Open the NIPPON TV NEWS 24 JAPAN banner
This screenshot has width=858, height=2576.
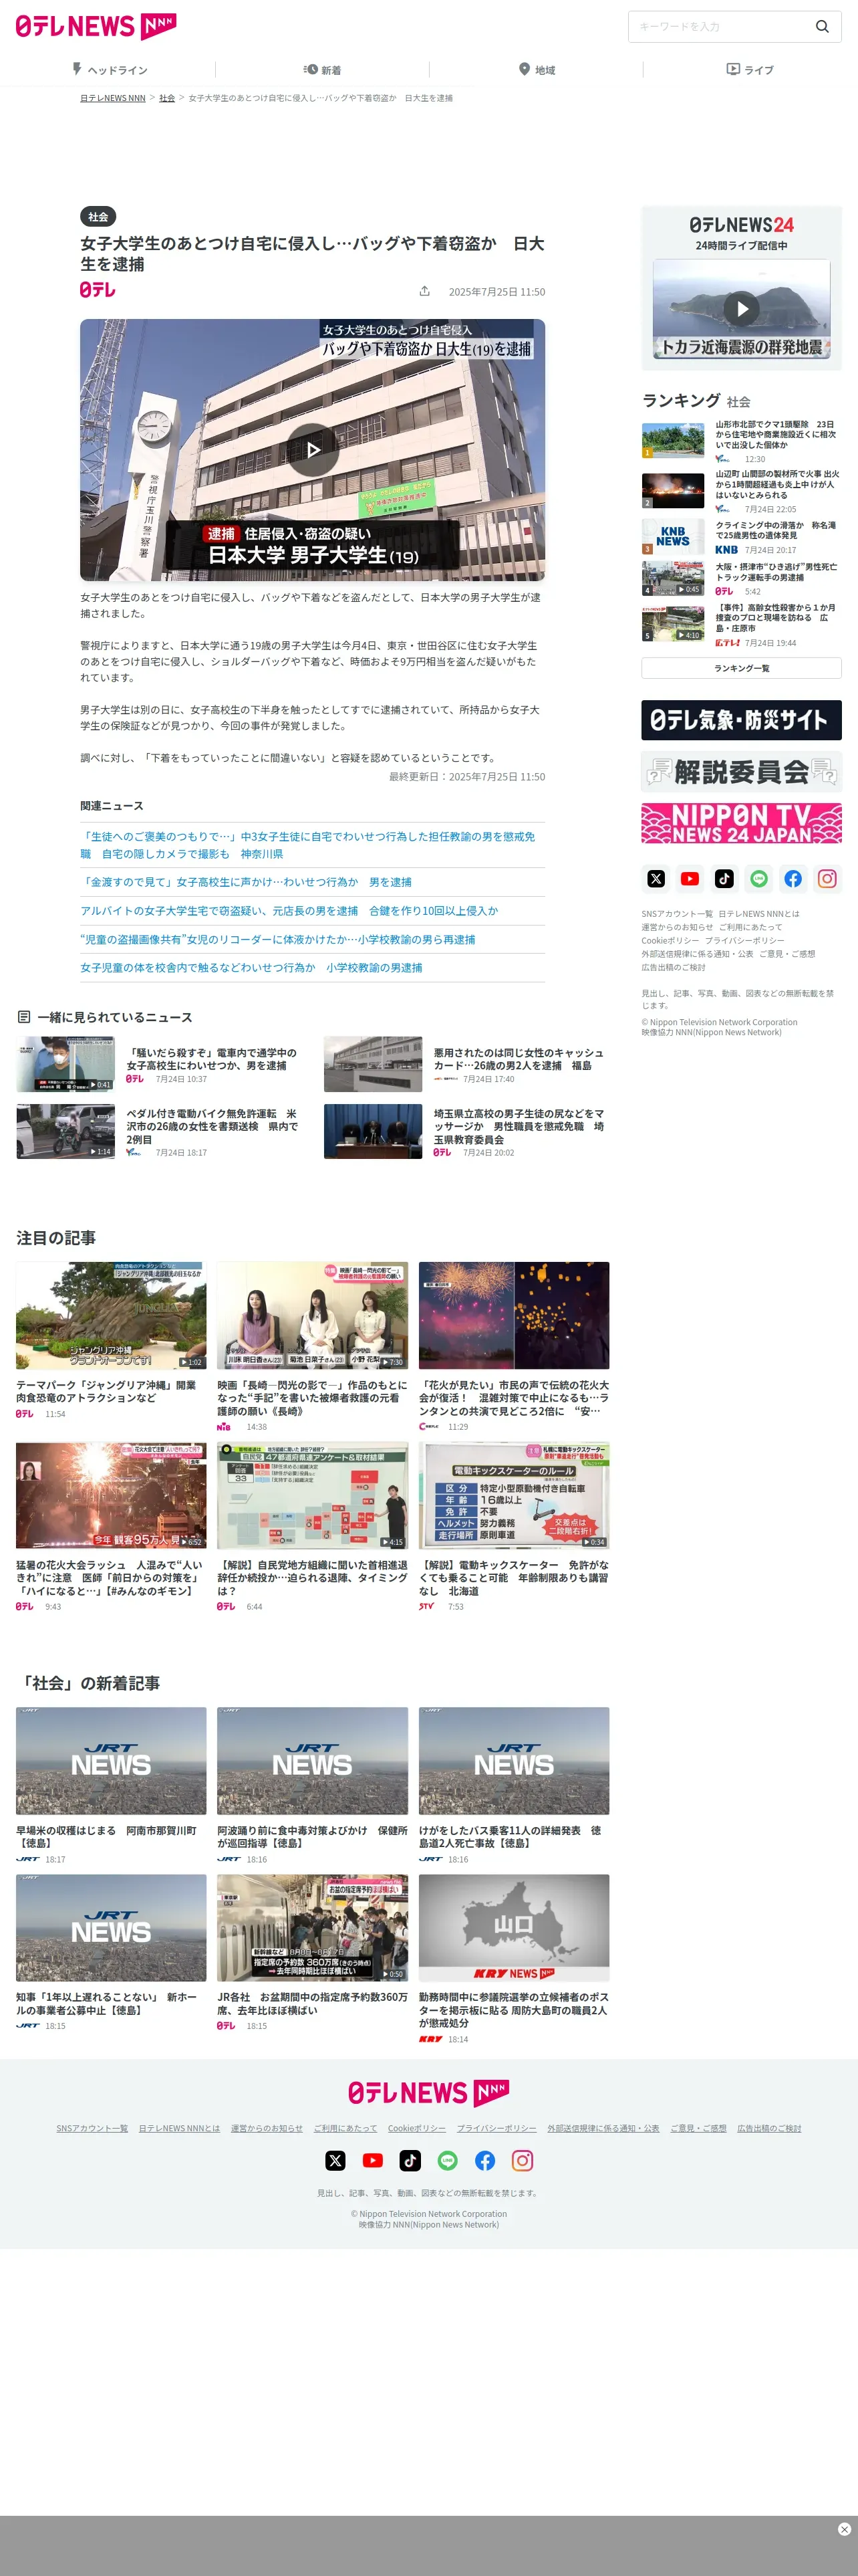741,822
